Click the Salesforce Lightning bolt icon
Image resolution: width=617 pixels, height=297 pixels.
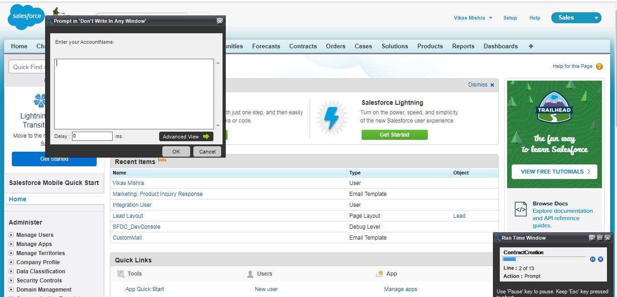click(x=332, y=118)
